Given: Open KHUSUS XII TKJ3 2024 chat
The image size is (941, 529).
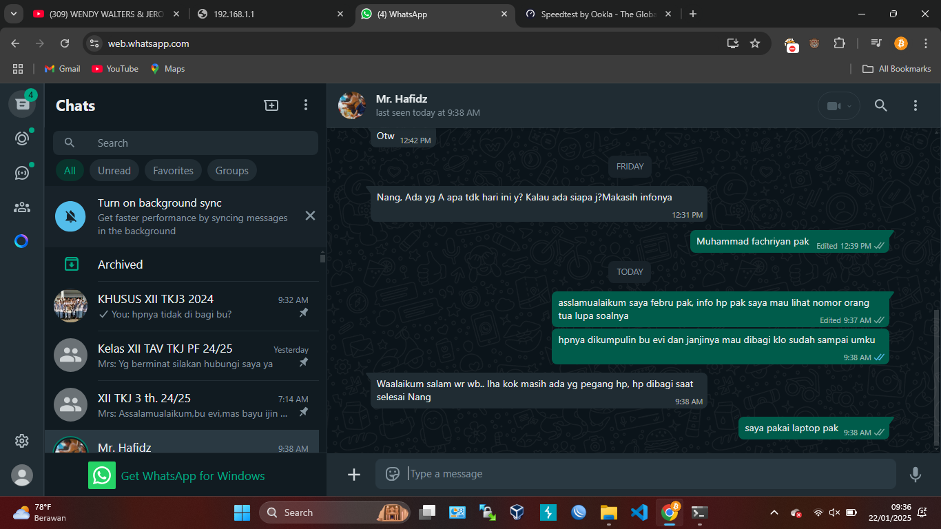Looking at the screenshot, I should pos(182,306).
